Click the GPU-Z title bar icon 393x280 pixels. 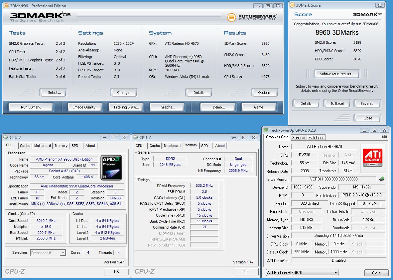click(x=266, y=130)
